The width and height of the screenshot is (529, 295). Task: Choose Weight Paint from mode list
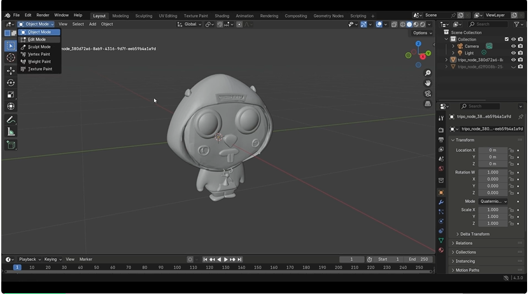tap(39, 62)
